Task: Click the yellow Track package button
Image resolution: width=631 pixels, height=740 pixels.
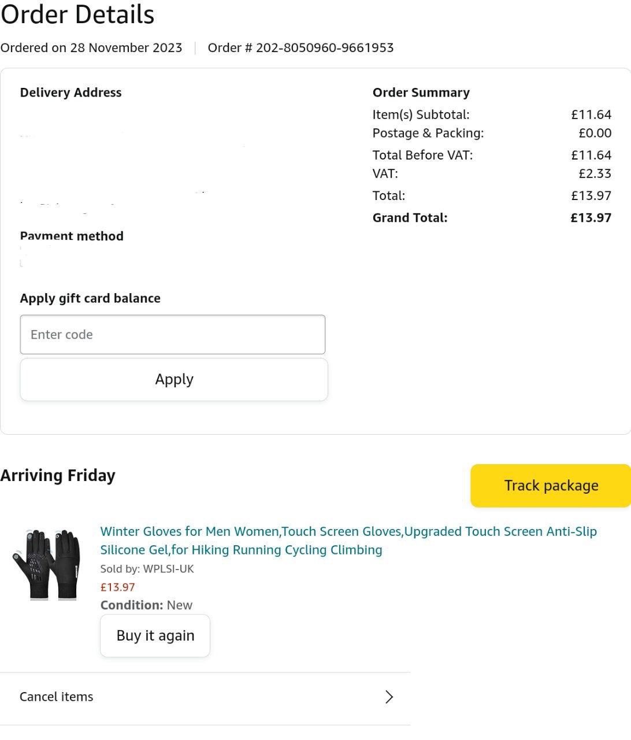Action: [551, 486]
